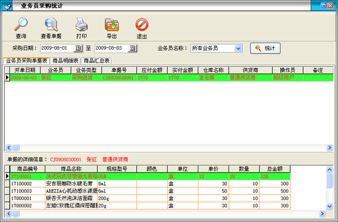
Task: Open calendar picker for start date
Action: [x=78, y=48]
